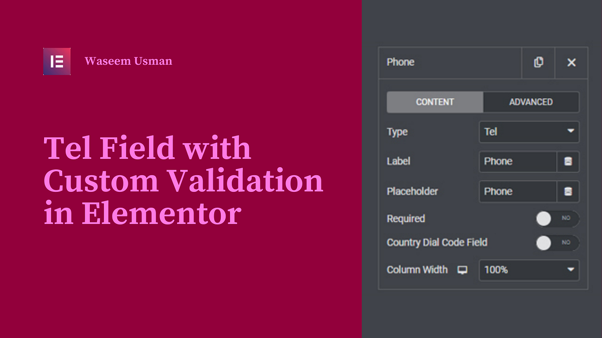Click the desktop responsive icon near Column Width
Viewport: 602px width, 338px height.
pos(462,270)
